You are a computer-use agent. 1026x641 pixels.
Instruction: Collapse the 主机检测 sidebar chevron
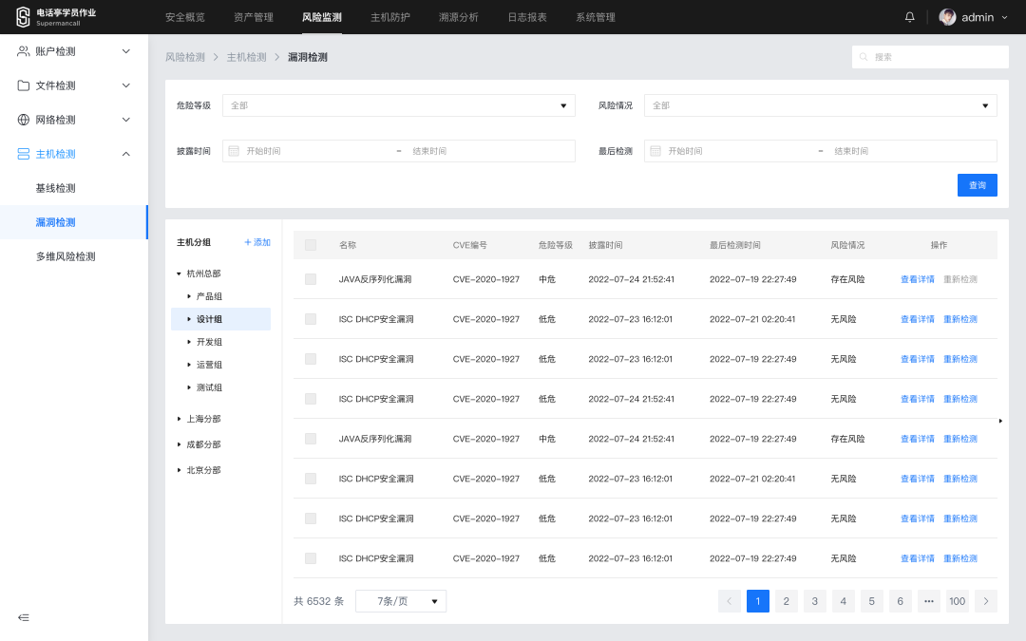coord(126,154)
